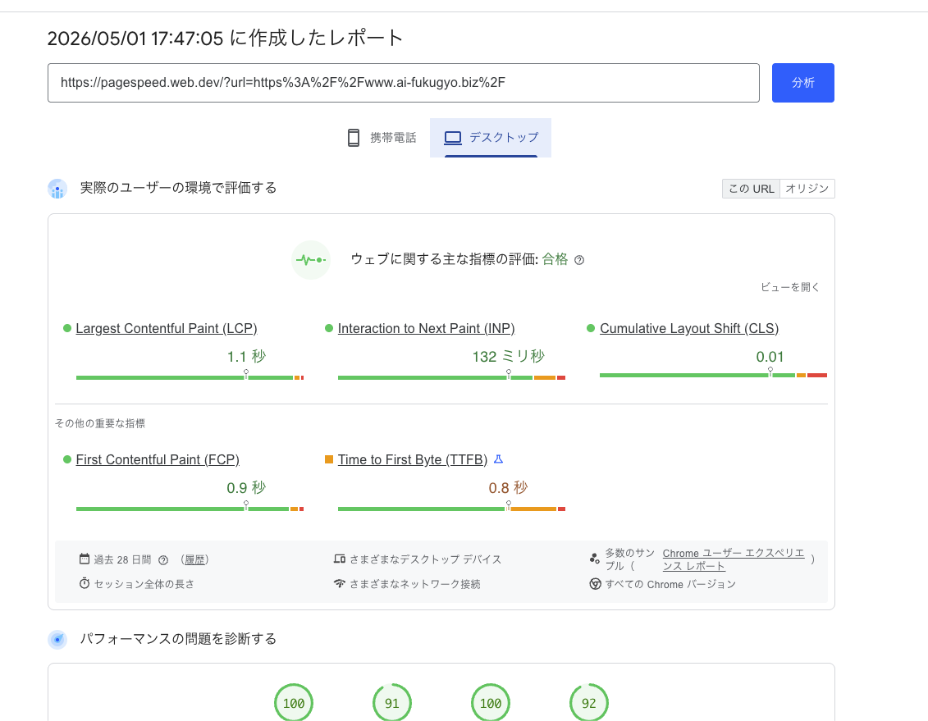This screenshot has height=721, width=928.
Task: Click the samples icon by 多数のサンプル
Action: pyautogui.click(x=595, y=559)
